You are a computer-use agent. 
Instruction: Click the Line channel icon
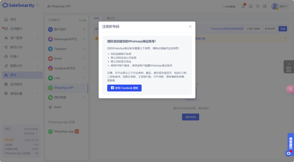pyautogui.click(x=50, y=78)
